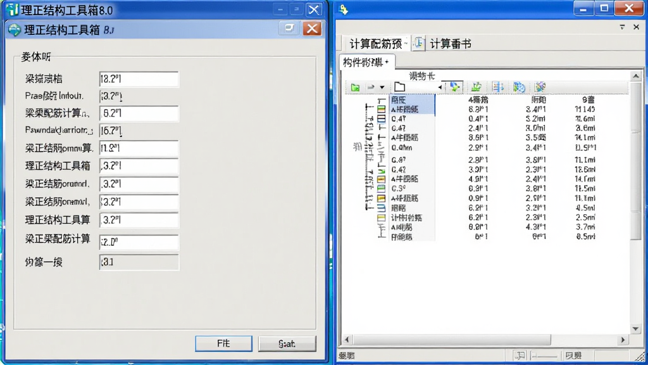Viewport: 648px width, 365px height.
Task: Click the row icon on the 4.5ml row
Action: point(382,208)
